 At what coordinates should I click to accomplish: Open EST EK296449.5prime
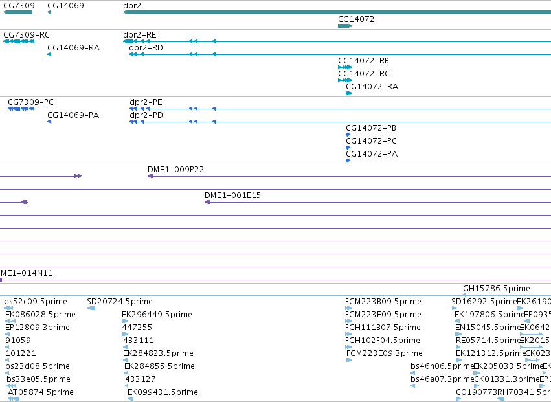pyautogui.click(x=157, y=315)
